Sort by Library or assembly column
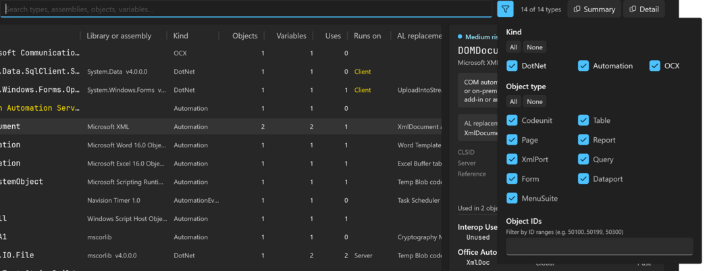Screen dimensions: 709x271 tap(119, 36)
